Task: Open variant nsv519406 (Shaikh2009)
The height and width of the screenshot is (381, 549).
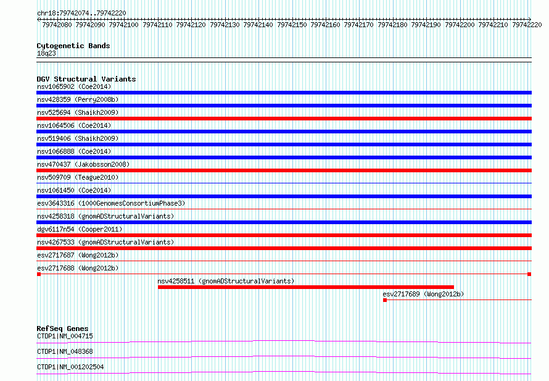Action: [x=78, y=138]
